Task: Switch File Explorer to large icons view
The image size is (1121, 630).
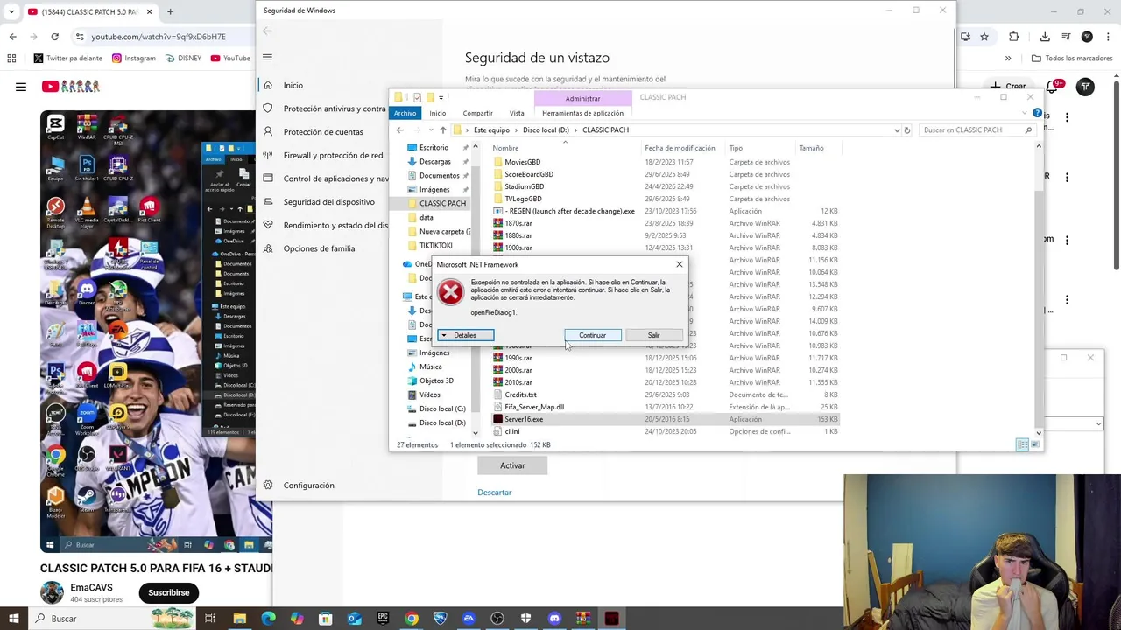Action: tap(1033, 444)
